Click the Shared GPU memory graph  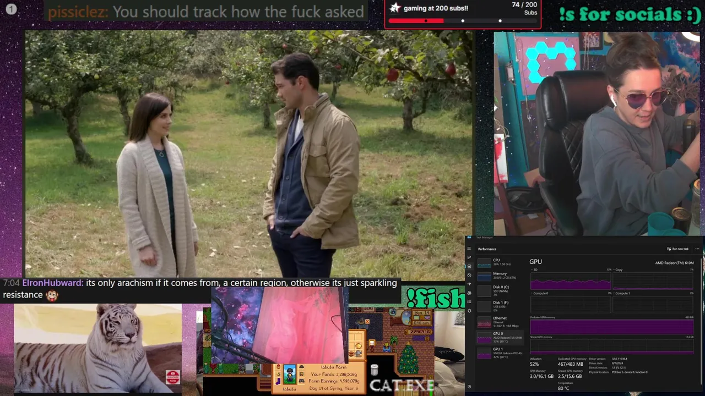coord(611,346)
